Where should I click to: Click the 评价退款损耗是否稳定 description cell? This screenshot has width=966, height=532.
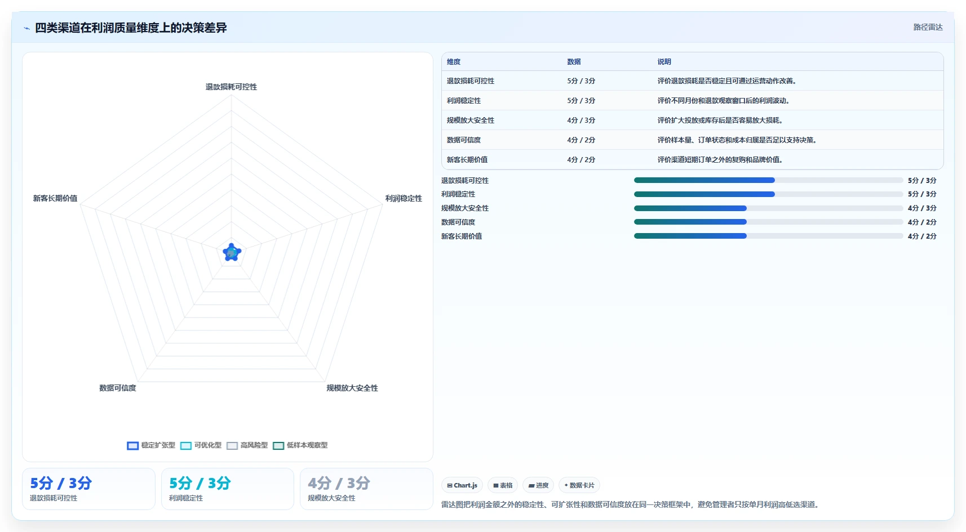(x=726, y=81)
